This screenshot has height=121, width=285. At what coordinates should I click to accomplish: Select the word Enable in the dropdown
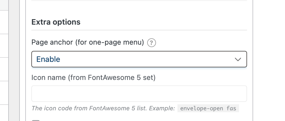[x=48, y=59]
